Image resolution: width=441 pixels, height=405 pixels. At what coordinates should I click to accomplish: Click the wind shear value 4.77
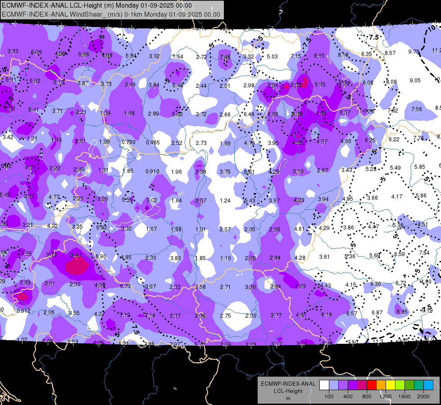pyautogui.click(x=54, y=197)
